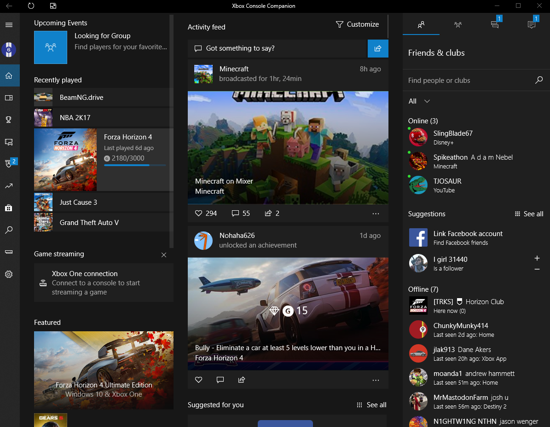The image size is (550, 427).
Task: Close the Game streaming section
Action: (164, 255)
